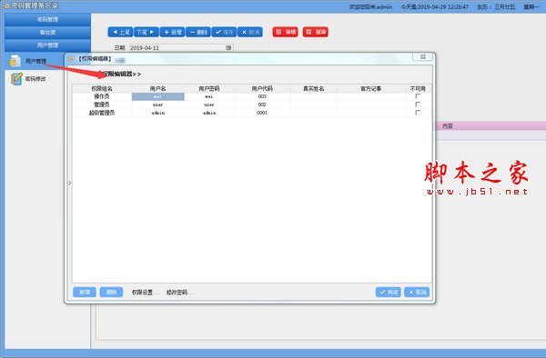Click the main toolbar 新增 plus button

[172, 32]
